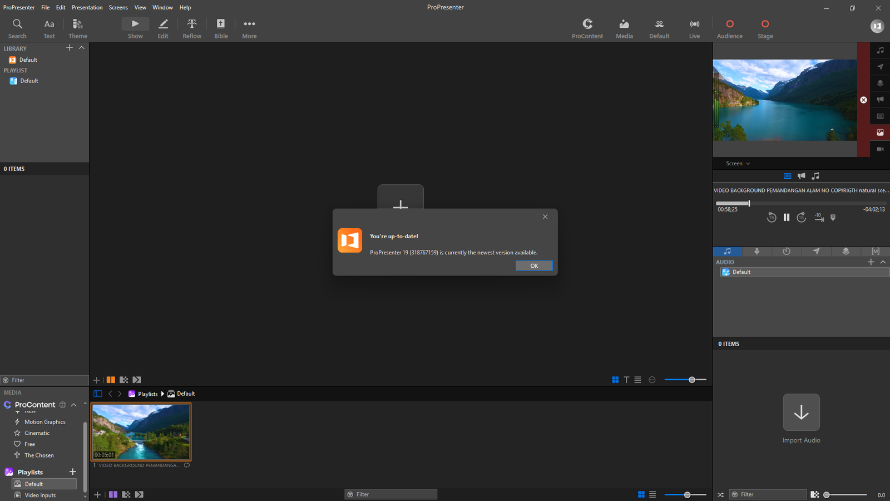
Task: Collapse the Library section chevron
Action: (82, 48)
